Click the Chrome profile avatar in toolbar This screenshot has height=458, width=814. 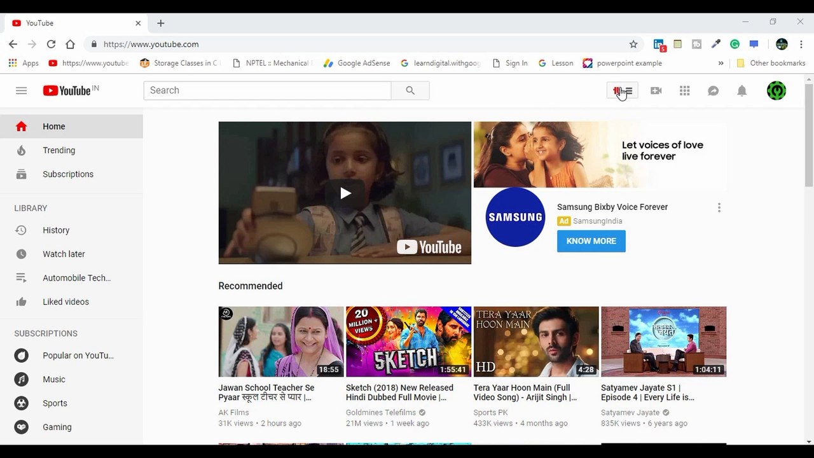pos(782,44)
